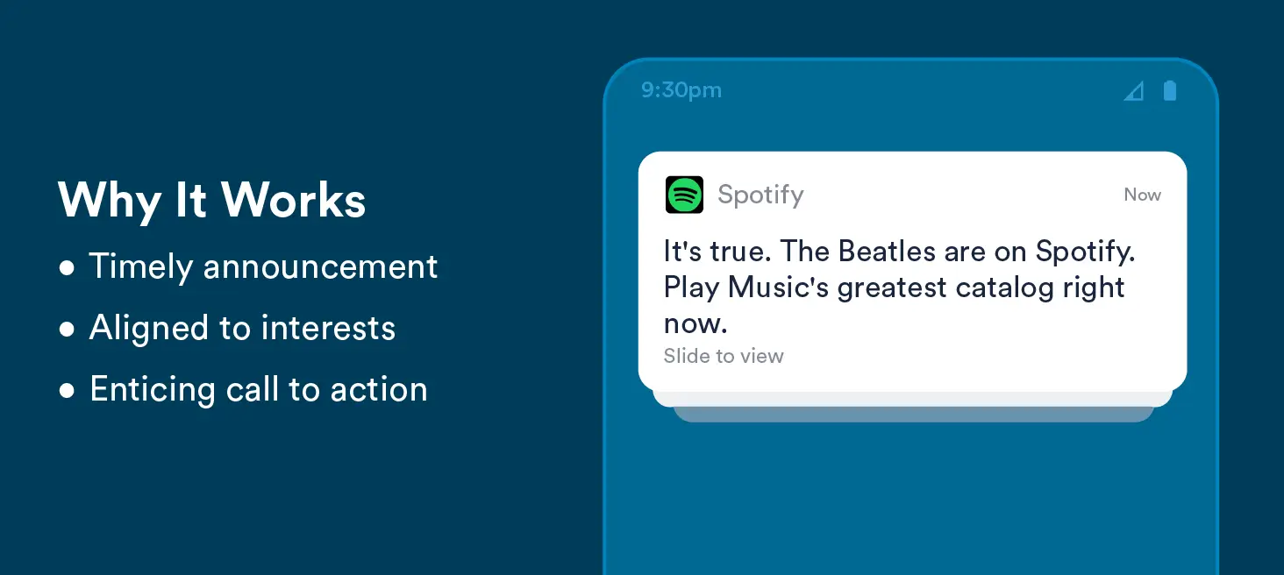This screenshot has height=575, width=1284.
Task: Tap the battery status icon
Action: pos(1170,90)
